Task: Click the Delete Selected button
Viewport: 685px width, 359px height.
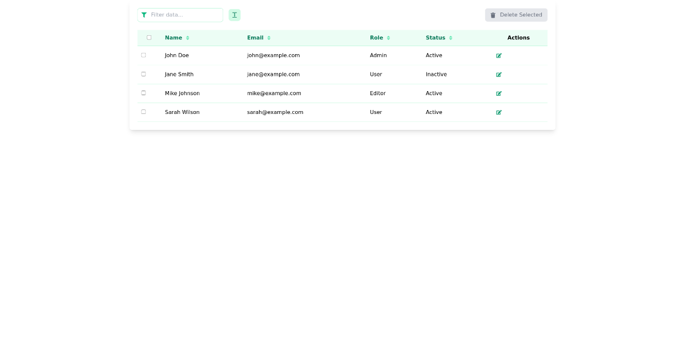Action: tap(516, 15)
